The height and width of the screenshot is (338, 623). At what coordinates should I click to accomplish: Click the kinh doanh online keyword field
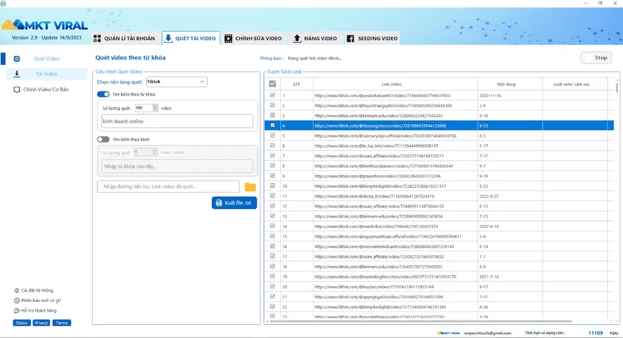coord(177,121)
